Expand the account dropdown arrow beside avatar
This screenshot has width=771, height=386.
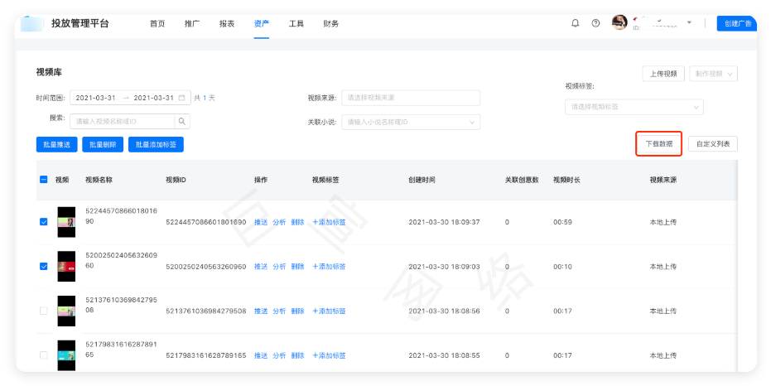(689, 22)
